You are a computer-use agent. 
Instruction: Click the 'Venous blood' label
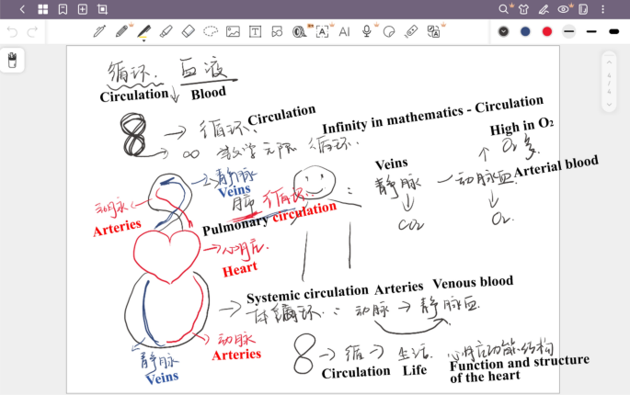[473, 282]
